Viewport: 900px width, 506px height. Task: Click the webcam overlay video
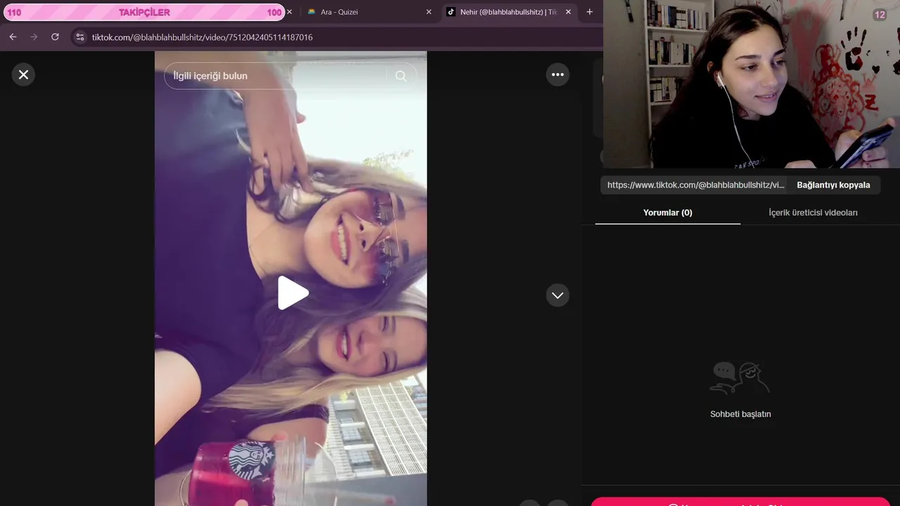(x=752, y=84)
